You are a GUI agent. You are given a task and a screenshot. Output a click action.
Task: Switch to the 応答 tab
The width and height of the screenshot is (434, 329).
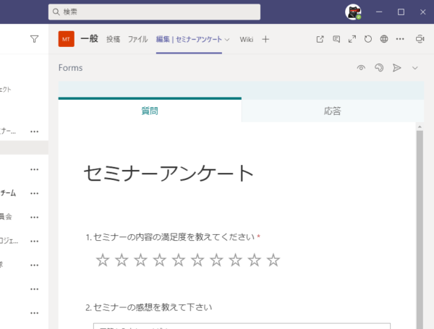(332, 111)
